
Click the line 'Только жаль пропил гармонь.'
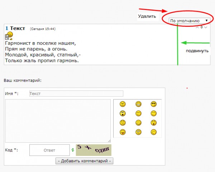click(x=42, y=60)
